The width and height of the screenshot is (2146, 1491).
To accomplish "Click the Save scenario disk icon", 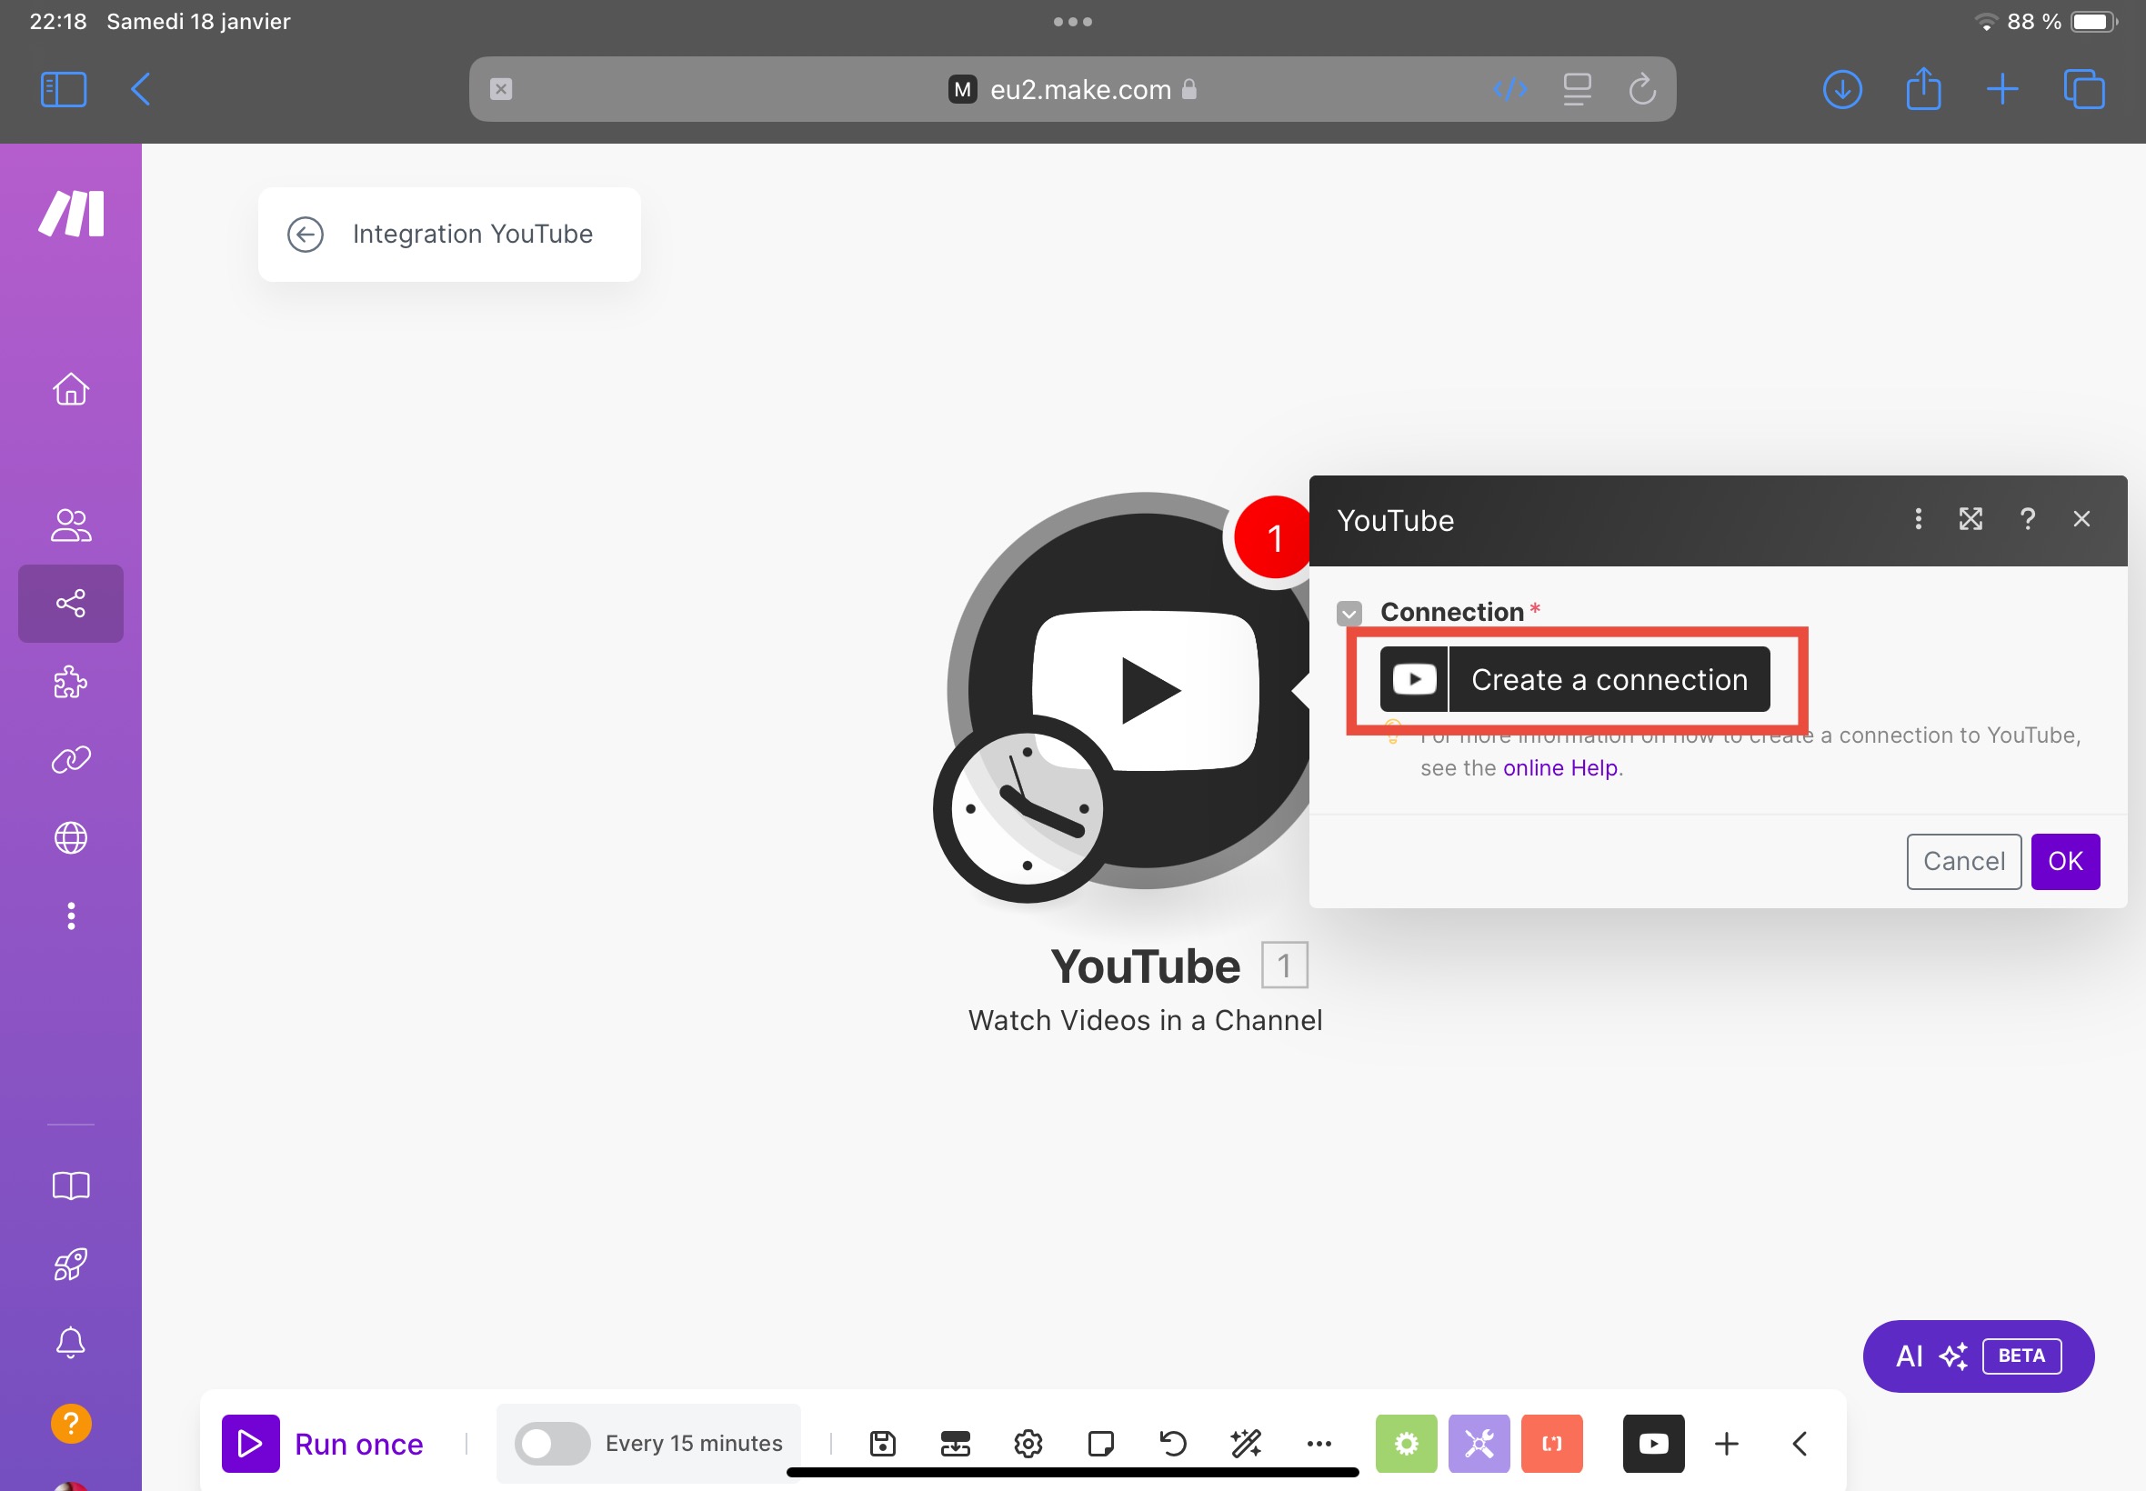I will click(x=882, y=1444).
